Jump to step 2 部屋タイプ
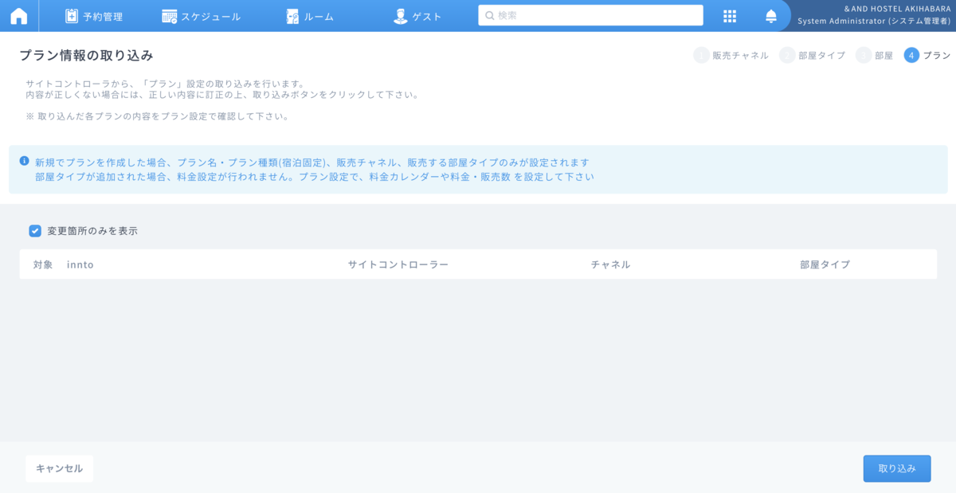 point(813,55)
